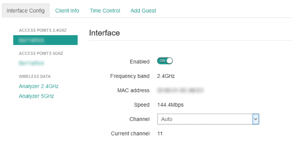292x141 pixels.
Task: Go to the Add Guest tab
Action: point(143,11)
